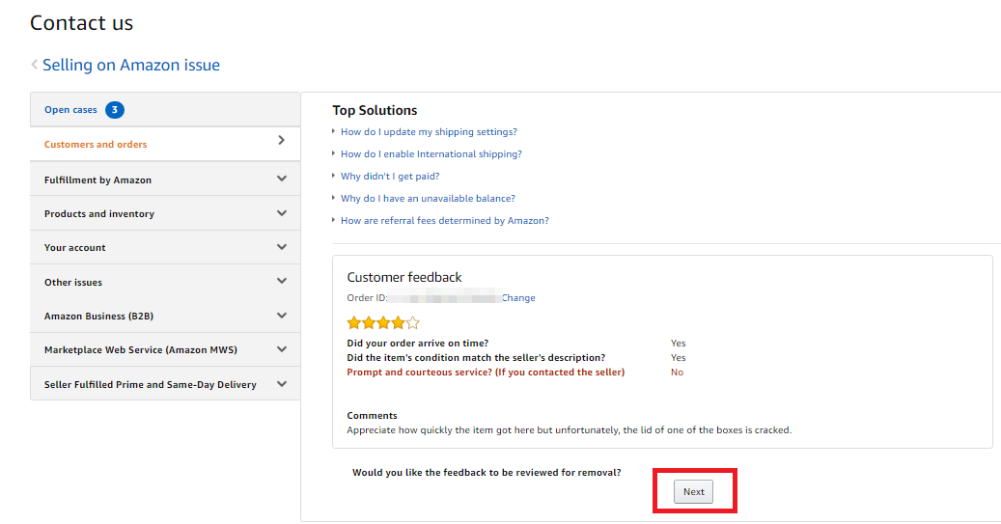The image size is (1001, 524).
Task: Click the Contact us page title
Action: 82,23
